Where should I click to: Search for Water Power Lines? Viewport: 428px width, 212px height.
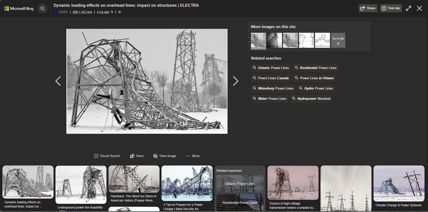269,98
